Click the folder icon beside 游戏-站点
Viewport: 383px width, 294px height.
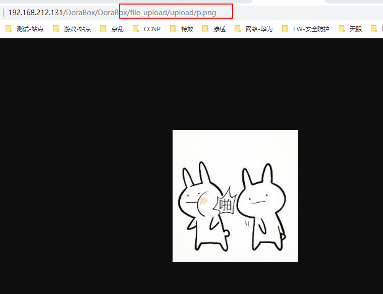click(x=56, y=29)
